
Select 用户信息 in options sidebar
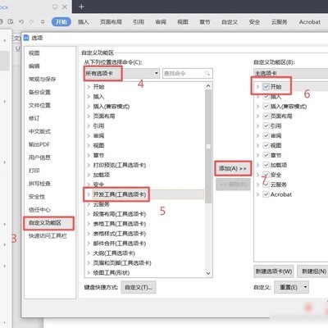coord(39,157)
